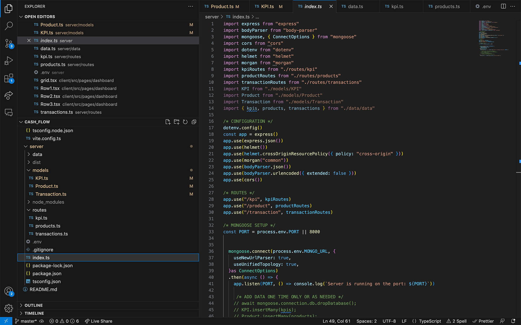Open README.md file

coord(108,289)
